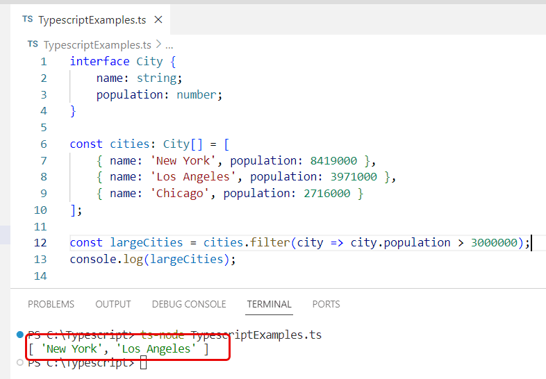This screenshot has height=379, width=546.
Task: Click 'console' on line 13
Action: click(x=93, y=260)
